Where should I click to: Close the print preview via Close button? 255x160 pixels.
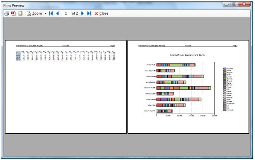pyautogui.click(x=101, y=13)
